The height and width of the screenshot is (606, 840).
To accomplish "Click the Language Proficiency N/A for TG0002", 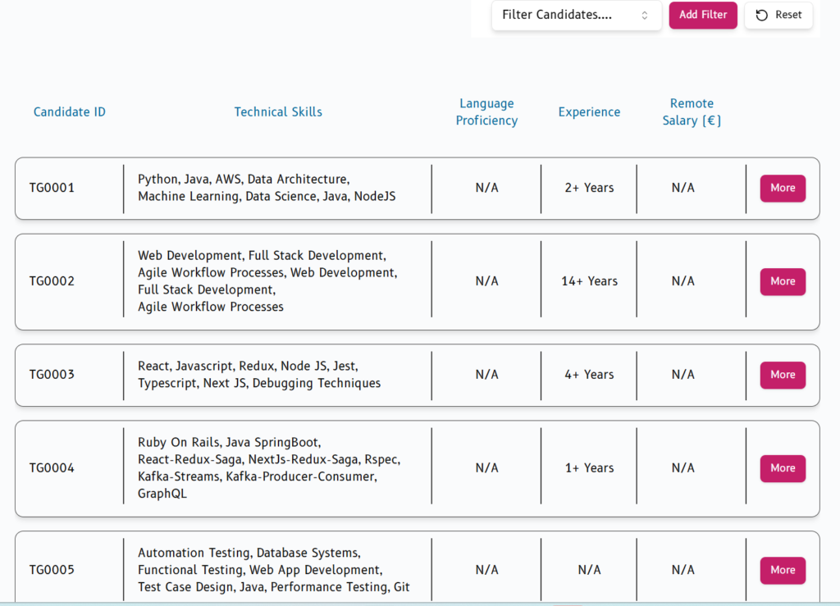I will 487,281.
